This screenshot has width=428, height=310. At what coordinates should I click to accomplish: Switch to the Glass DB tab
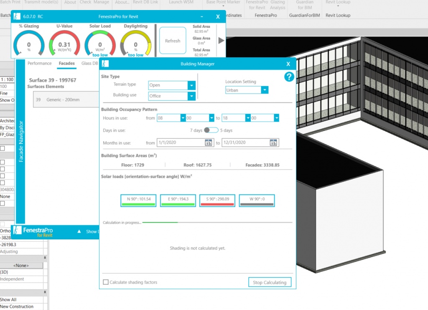click(89, 64)
